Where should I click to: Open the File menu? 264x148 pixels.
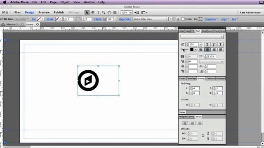(35, 2)
